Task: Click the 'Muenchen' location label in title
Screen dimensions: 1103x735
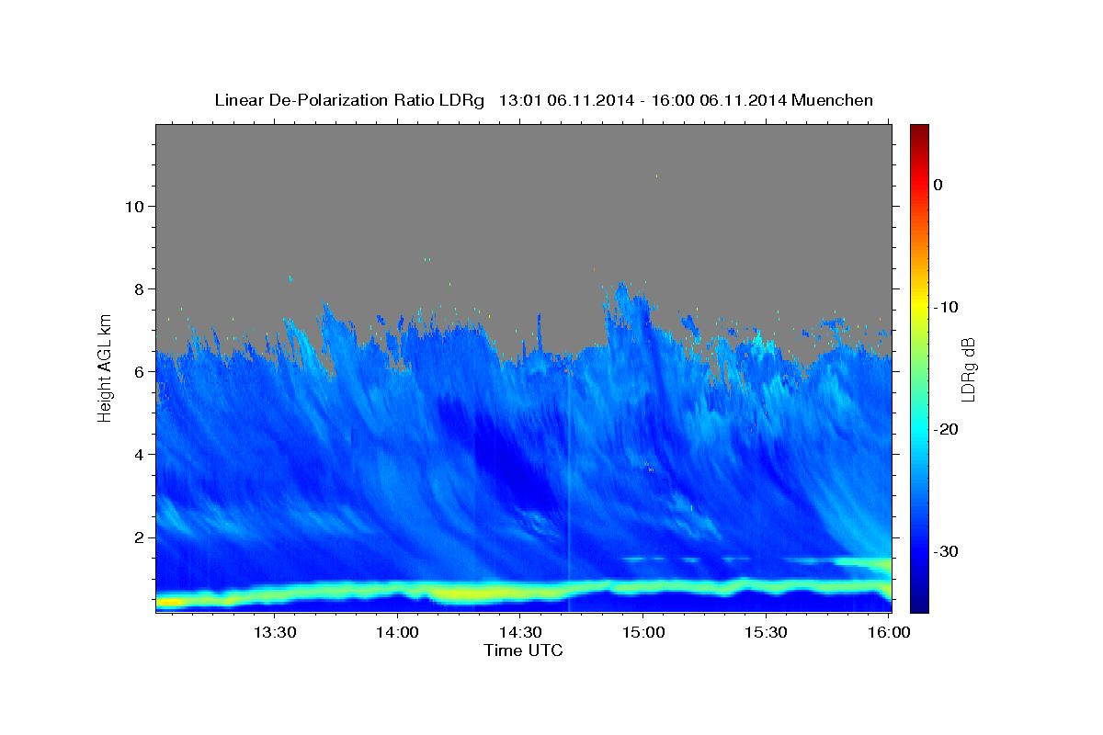Action: [x=834, y=100]
